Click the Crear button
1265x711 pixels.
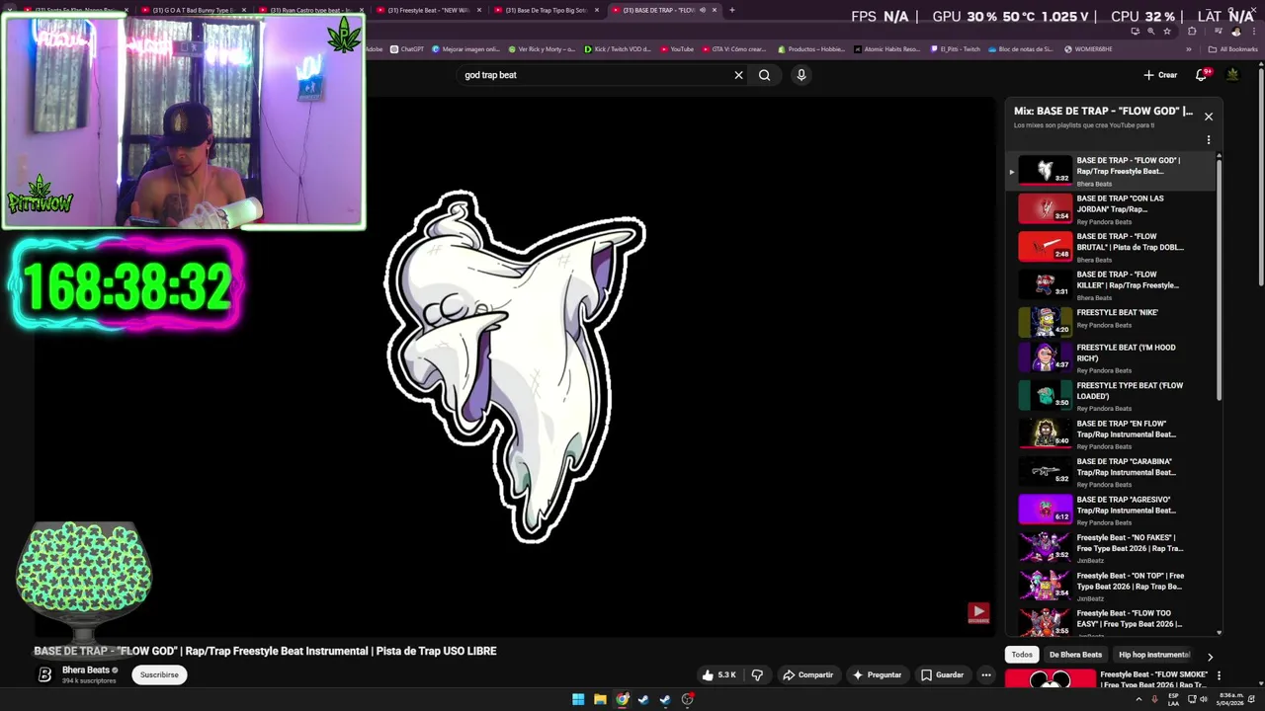point(1160,75)
